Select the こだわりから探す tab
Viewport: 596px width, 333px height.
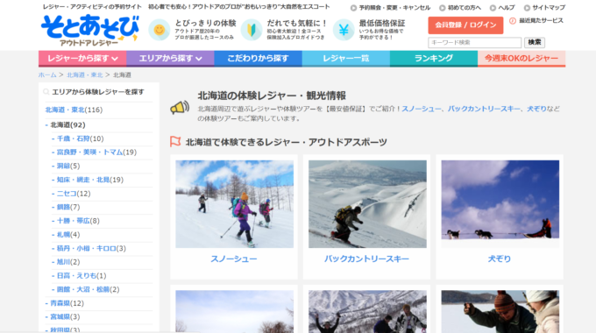click(x=258, y=59)
